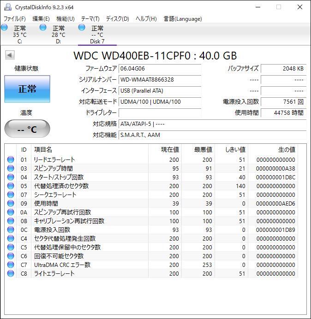Minimize the CrystalDiskInfo window

[258, 7]
